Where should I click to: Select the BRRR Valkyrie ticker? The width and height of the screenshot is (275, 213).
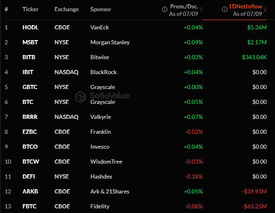click(x=30, y=117)
